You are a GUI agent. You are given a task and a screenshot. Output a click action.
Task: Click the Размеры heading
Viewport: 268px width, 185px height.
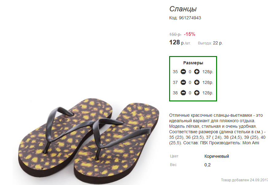[x=193, y=63]
